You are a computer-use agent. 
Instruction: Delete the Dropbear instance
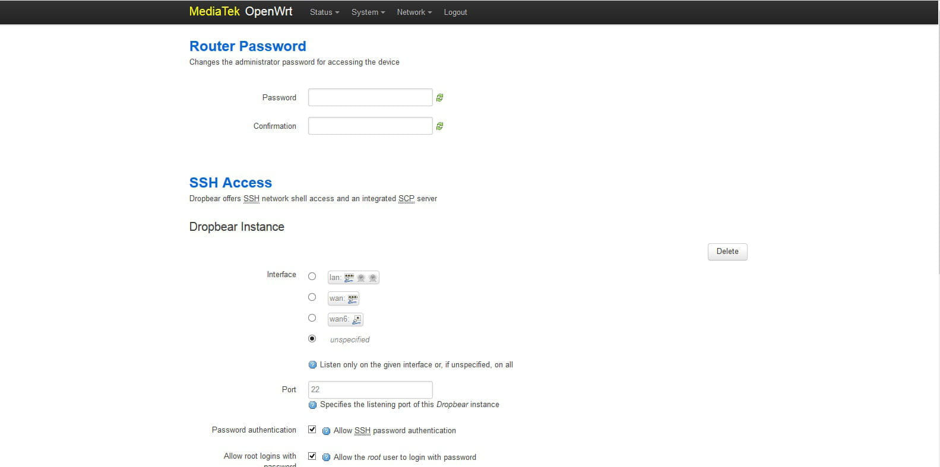(727, 252)
